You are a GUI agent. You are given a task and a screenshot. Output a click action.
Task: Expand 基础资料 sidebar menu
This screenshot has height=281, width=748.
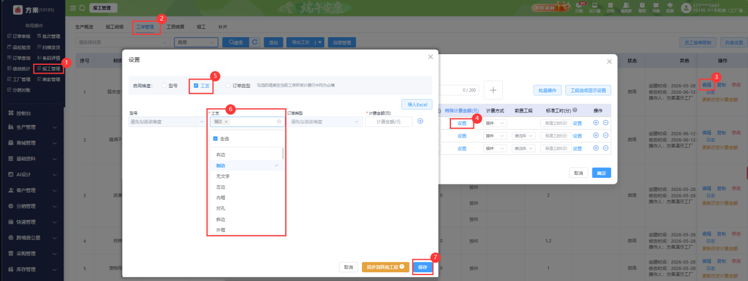32,159
